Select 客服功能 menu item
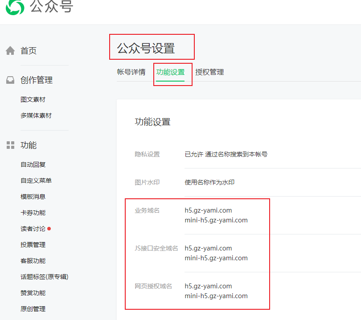Image resolution: width=361 pixels, height=320 pixels. pos(33,261)
